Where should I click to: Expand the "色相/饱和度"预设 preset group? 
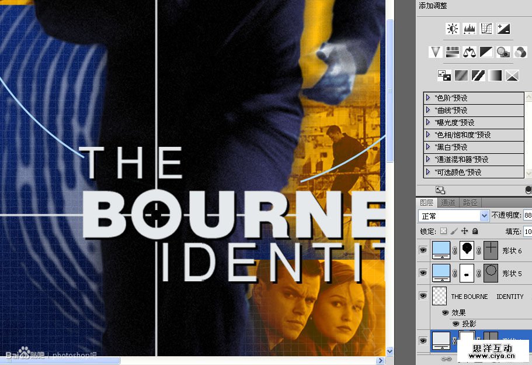pyautogui.click(x=428, y=135)
